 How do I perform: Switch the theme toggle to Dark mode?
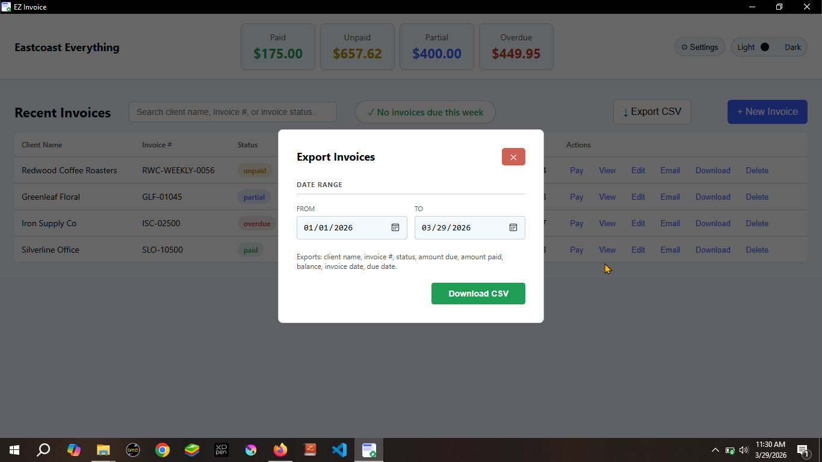coord(793,46)
